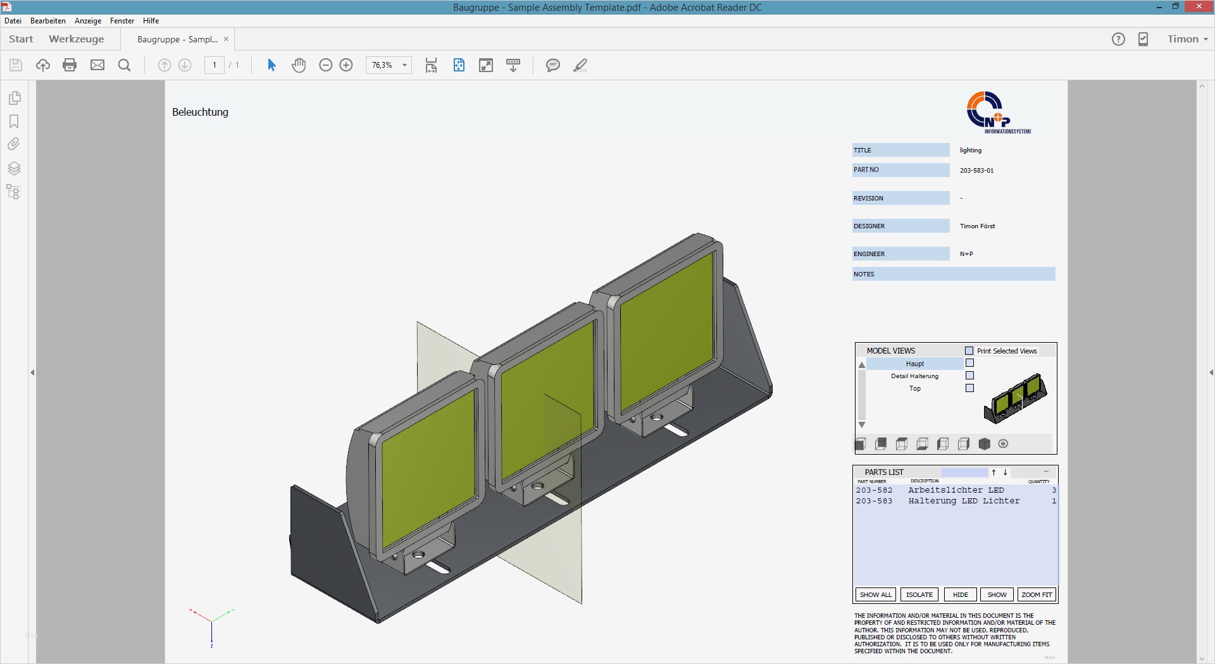Viewport: 1215px width, 664px height.
Task: Tick the Detail Halterung checkbox
Action: 969,376
